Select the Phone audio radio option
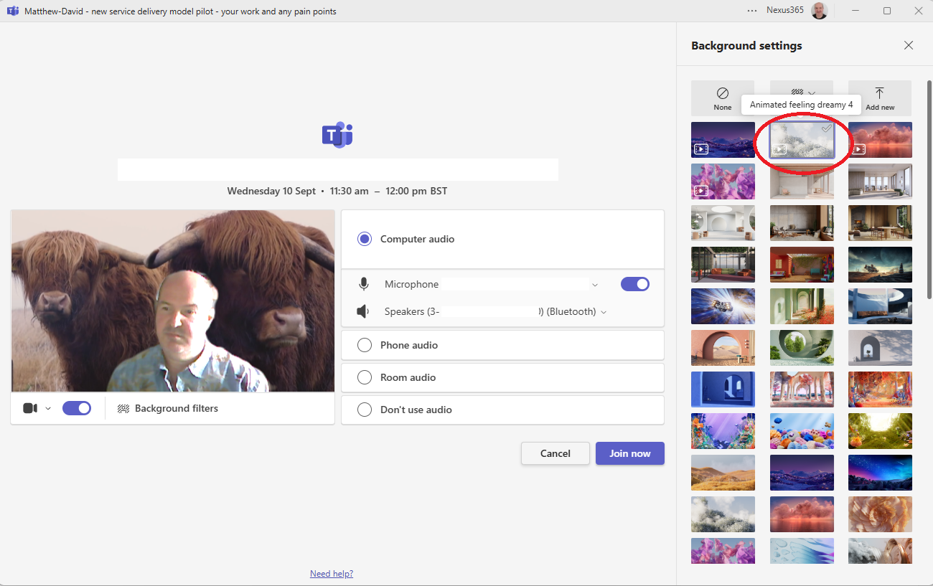The width and height of the screenshot is (933, 586). tap(365, 345)
